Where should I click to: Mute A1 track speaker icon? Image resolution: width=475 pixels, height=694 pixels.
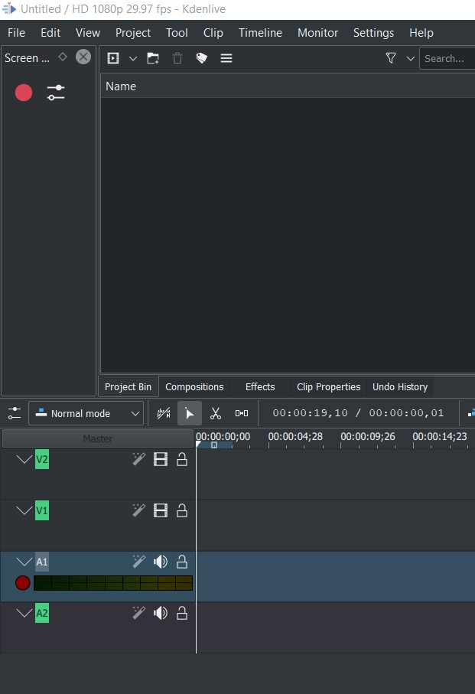pos(161,562)
